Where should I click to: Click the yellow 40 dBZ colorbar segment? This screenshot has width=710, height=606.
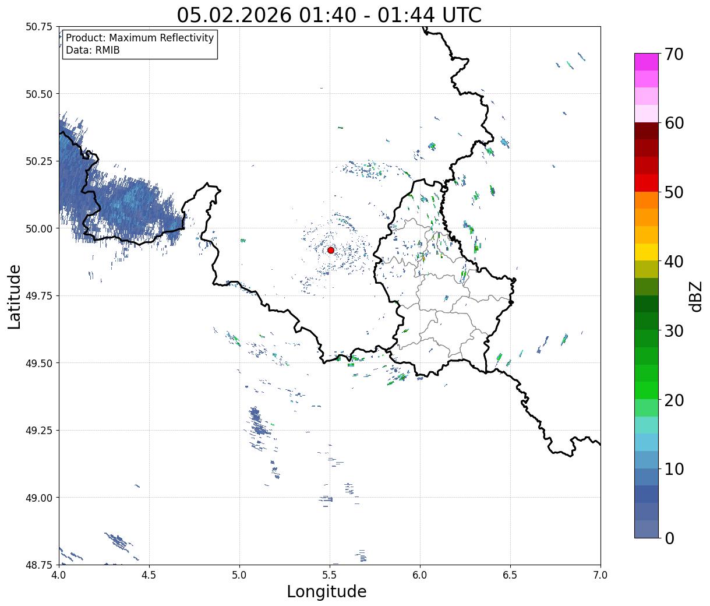(647, 252)
